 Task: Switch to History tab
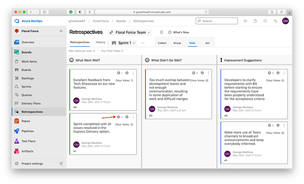[100, 42]
